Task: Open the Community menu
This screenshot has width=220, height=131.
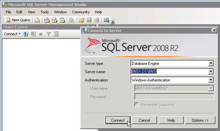Action: pyautogui.click(x=80, y=12)
